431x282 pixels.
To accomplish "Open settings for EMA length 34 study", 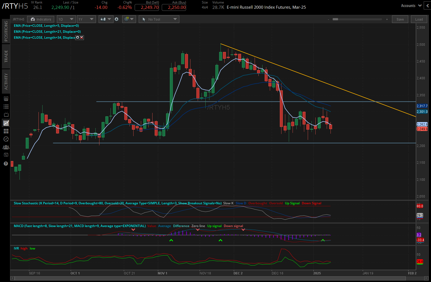I will tap(77, 38).
